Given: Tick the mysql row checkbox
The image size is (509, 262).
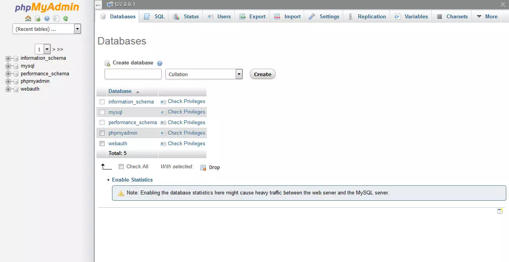Looking at the screenshot, I should (x=102, y=112).
